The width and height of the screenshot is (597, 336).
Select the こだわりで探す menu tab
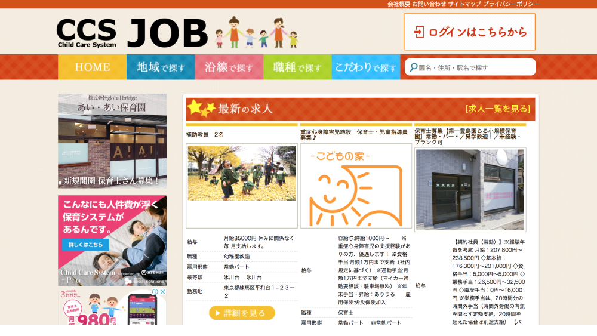click(366, 67)
